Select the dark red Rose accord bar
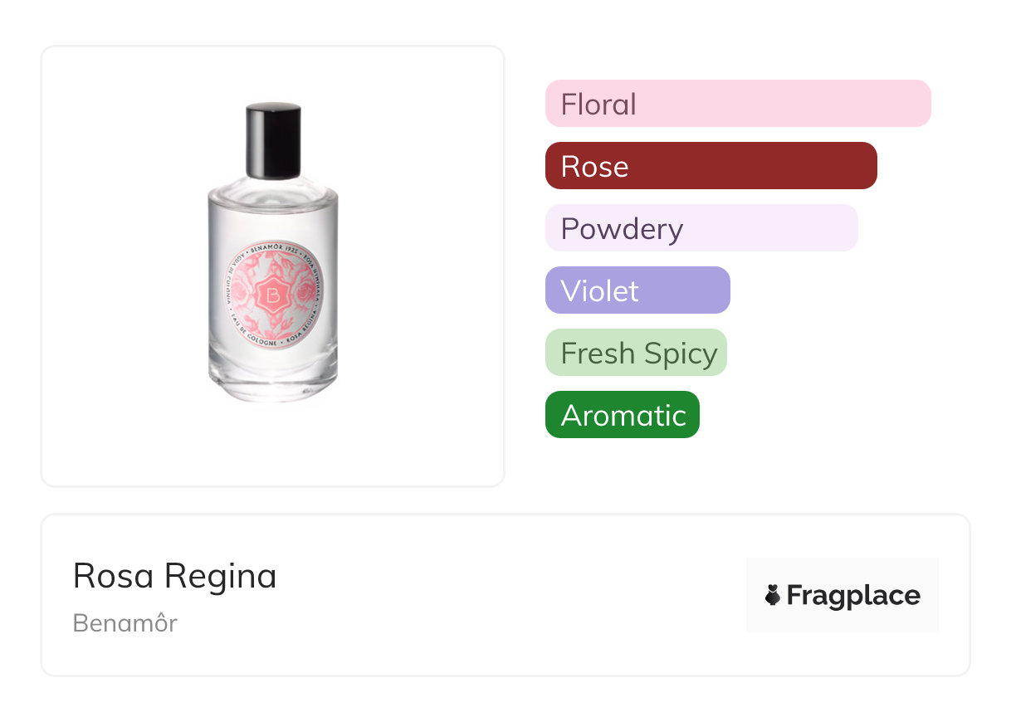 (x=711, y=166)
